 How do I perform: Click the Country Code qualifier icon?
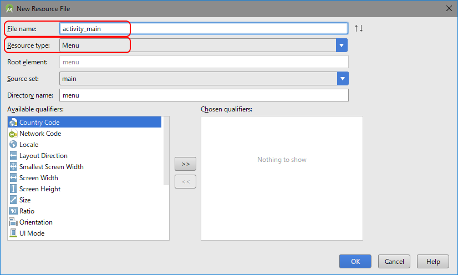13,123
